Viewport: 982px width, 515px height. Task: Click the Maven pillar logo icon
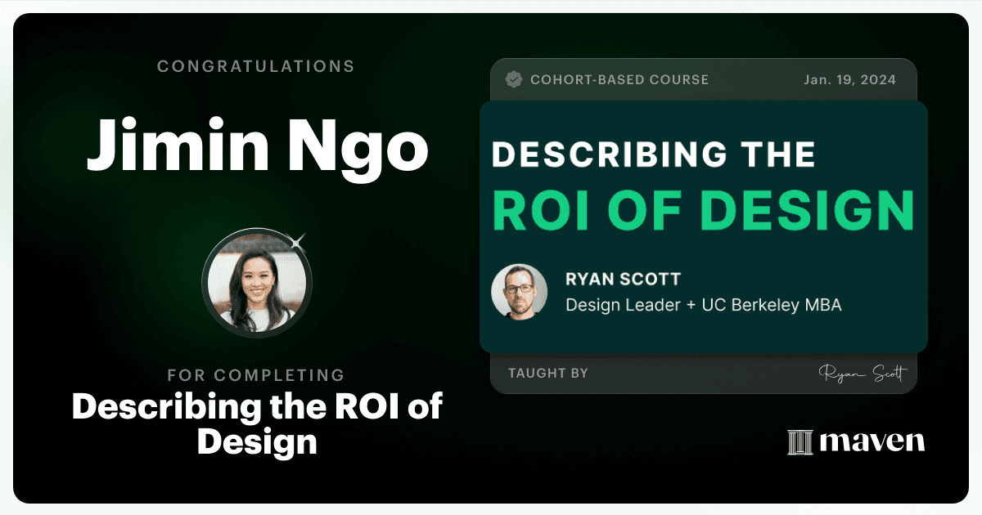[799, 442]
